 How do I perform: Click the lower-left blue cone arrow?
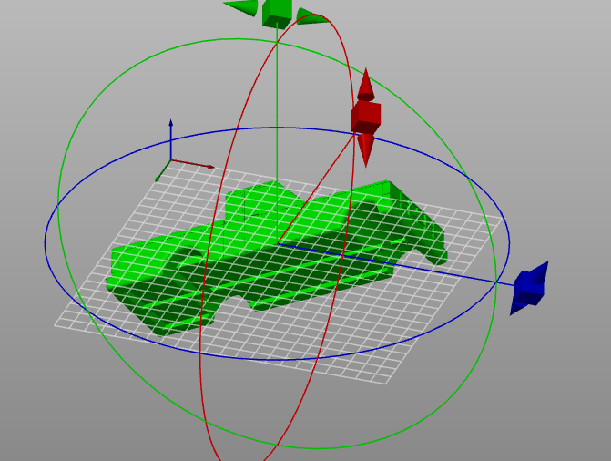click(516, 304)
